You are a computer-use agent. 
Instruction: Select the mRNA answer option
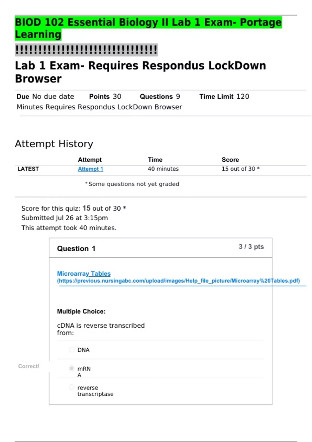point(71,368)
